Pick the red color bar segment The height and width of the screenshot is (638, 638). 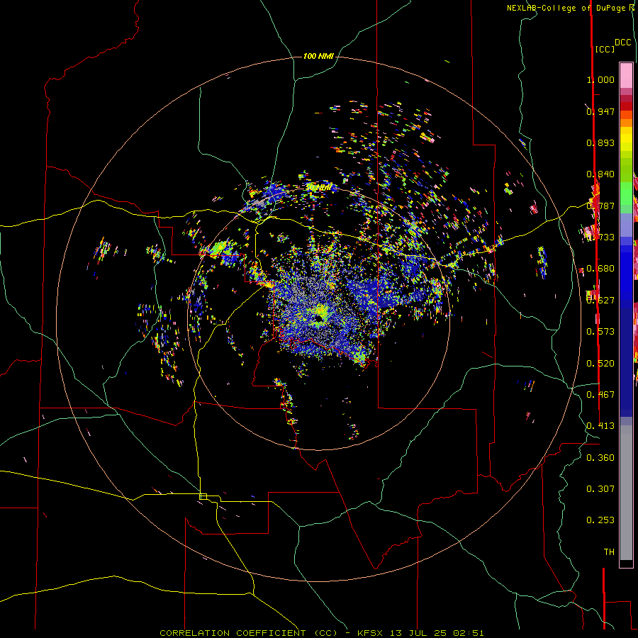coord(626,106)
